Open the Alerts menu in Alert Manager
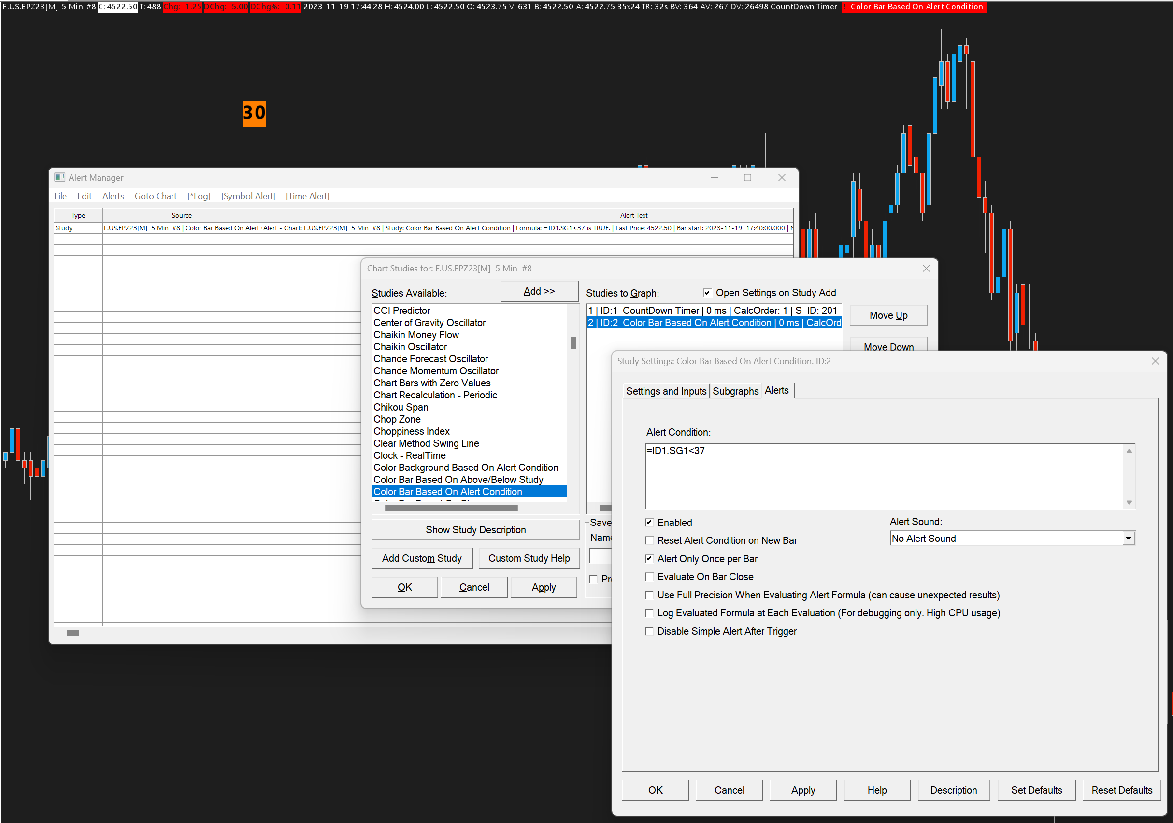 [x=113, y=196]
